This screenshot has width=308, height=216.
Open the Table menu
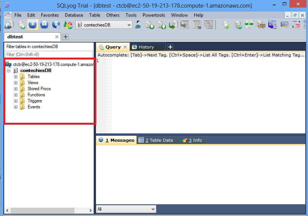point(95,15)
